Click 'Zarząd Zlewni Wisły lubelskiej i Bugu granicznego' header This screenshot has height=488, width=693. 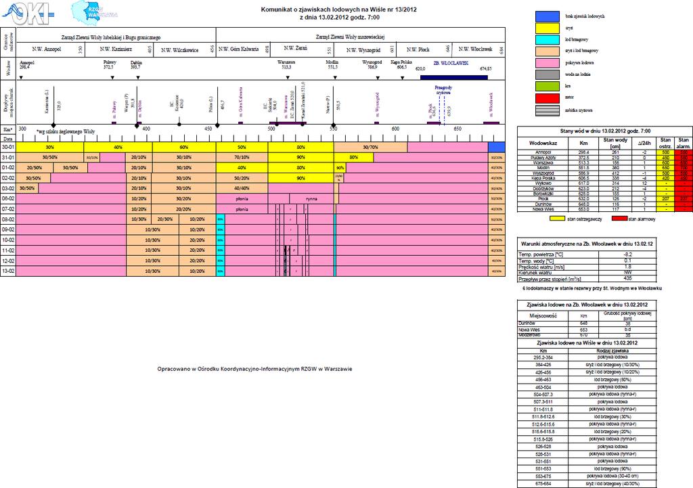tap(111, 38)
